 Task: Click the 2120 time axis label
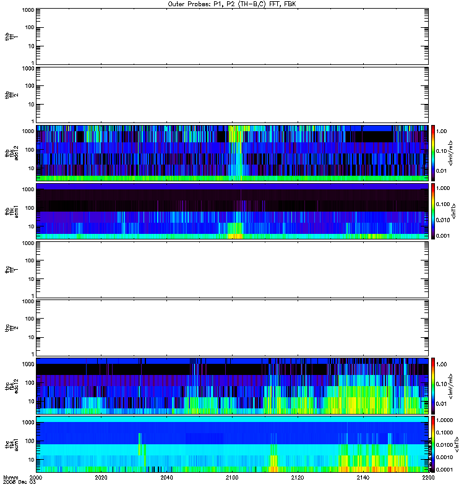click(x=298, y=478)
